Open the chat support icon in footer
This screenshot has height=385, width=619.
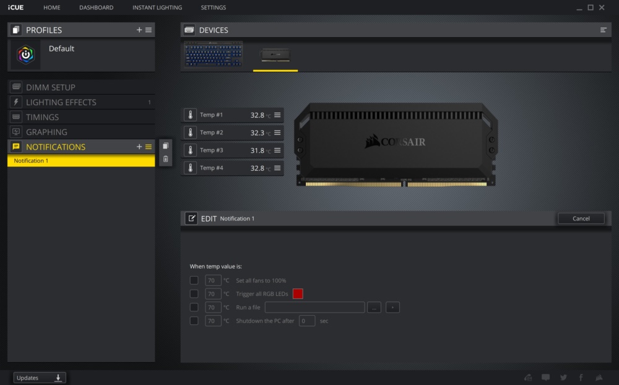pos(545,378)
